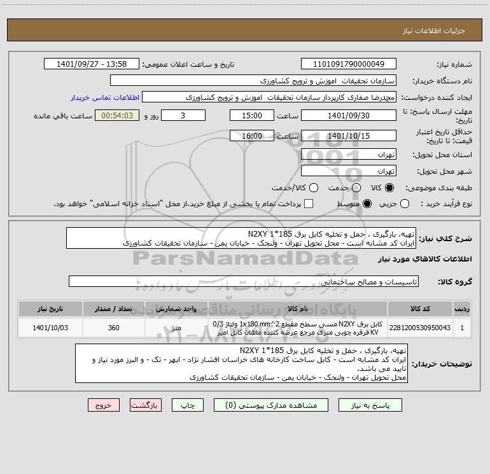Click the buyer notes text box

(x=241, y=363)
